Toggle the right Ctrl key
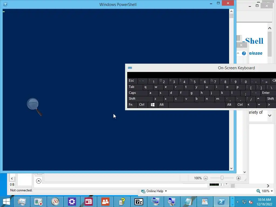This screenshot has height=207, width=276. pos(241,105)
